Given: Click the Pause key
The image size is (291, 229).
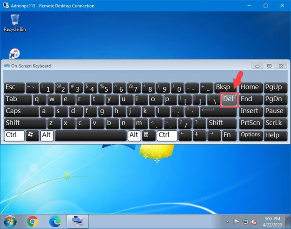Looking at the screenshot, I should point(275,112).
